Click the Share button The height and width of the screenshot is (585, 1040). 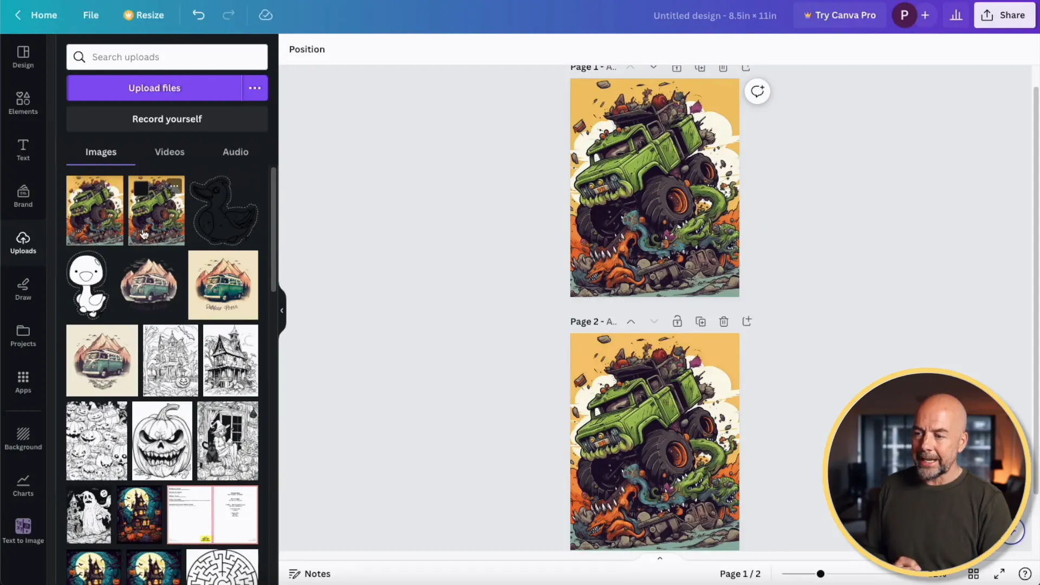(x=1004, y=15)
